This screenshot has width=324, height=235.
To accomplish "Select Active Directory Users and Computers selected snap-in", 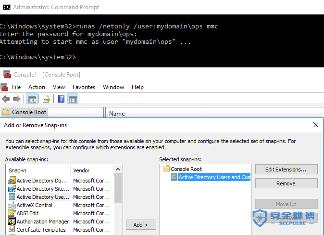I will coord(214,177).
